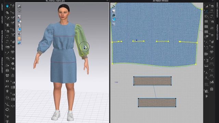Viewport: 219px width, 123px height.
Task: Select the Select/Move figure tool in 3D toolbar
Action: (x=13, y=6)
